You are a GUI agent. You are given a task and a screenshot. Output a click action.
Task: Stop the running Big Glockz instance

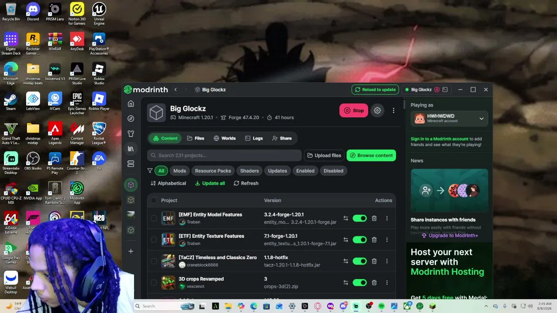tap(354, 110)
